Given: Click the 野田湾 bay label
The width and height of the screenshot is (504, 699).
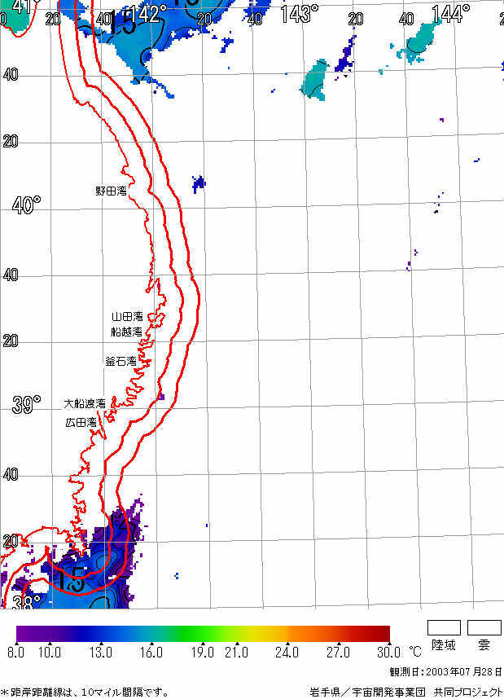Looking at the screenshot, I should click(111, 191).
